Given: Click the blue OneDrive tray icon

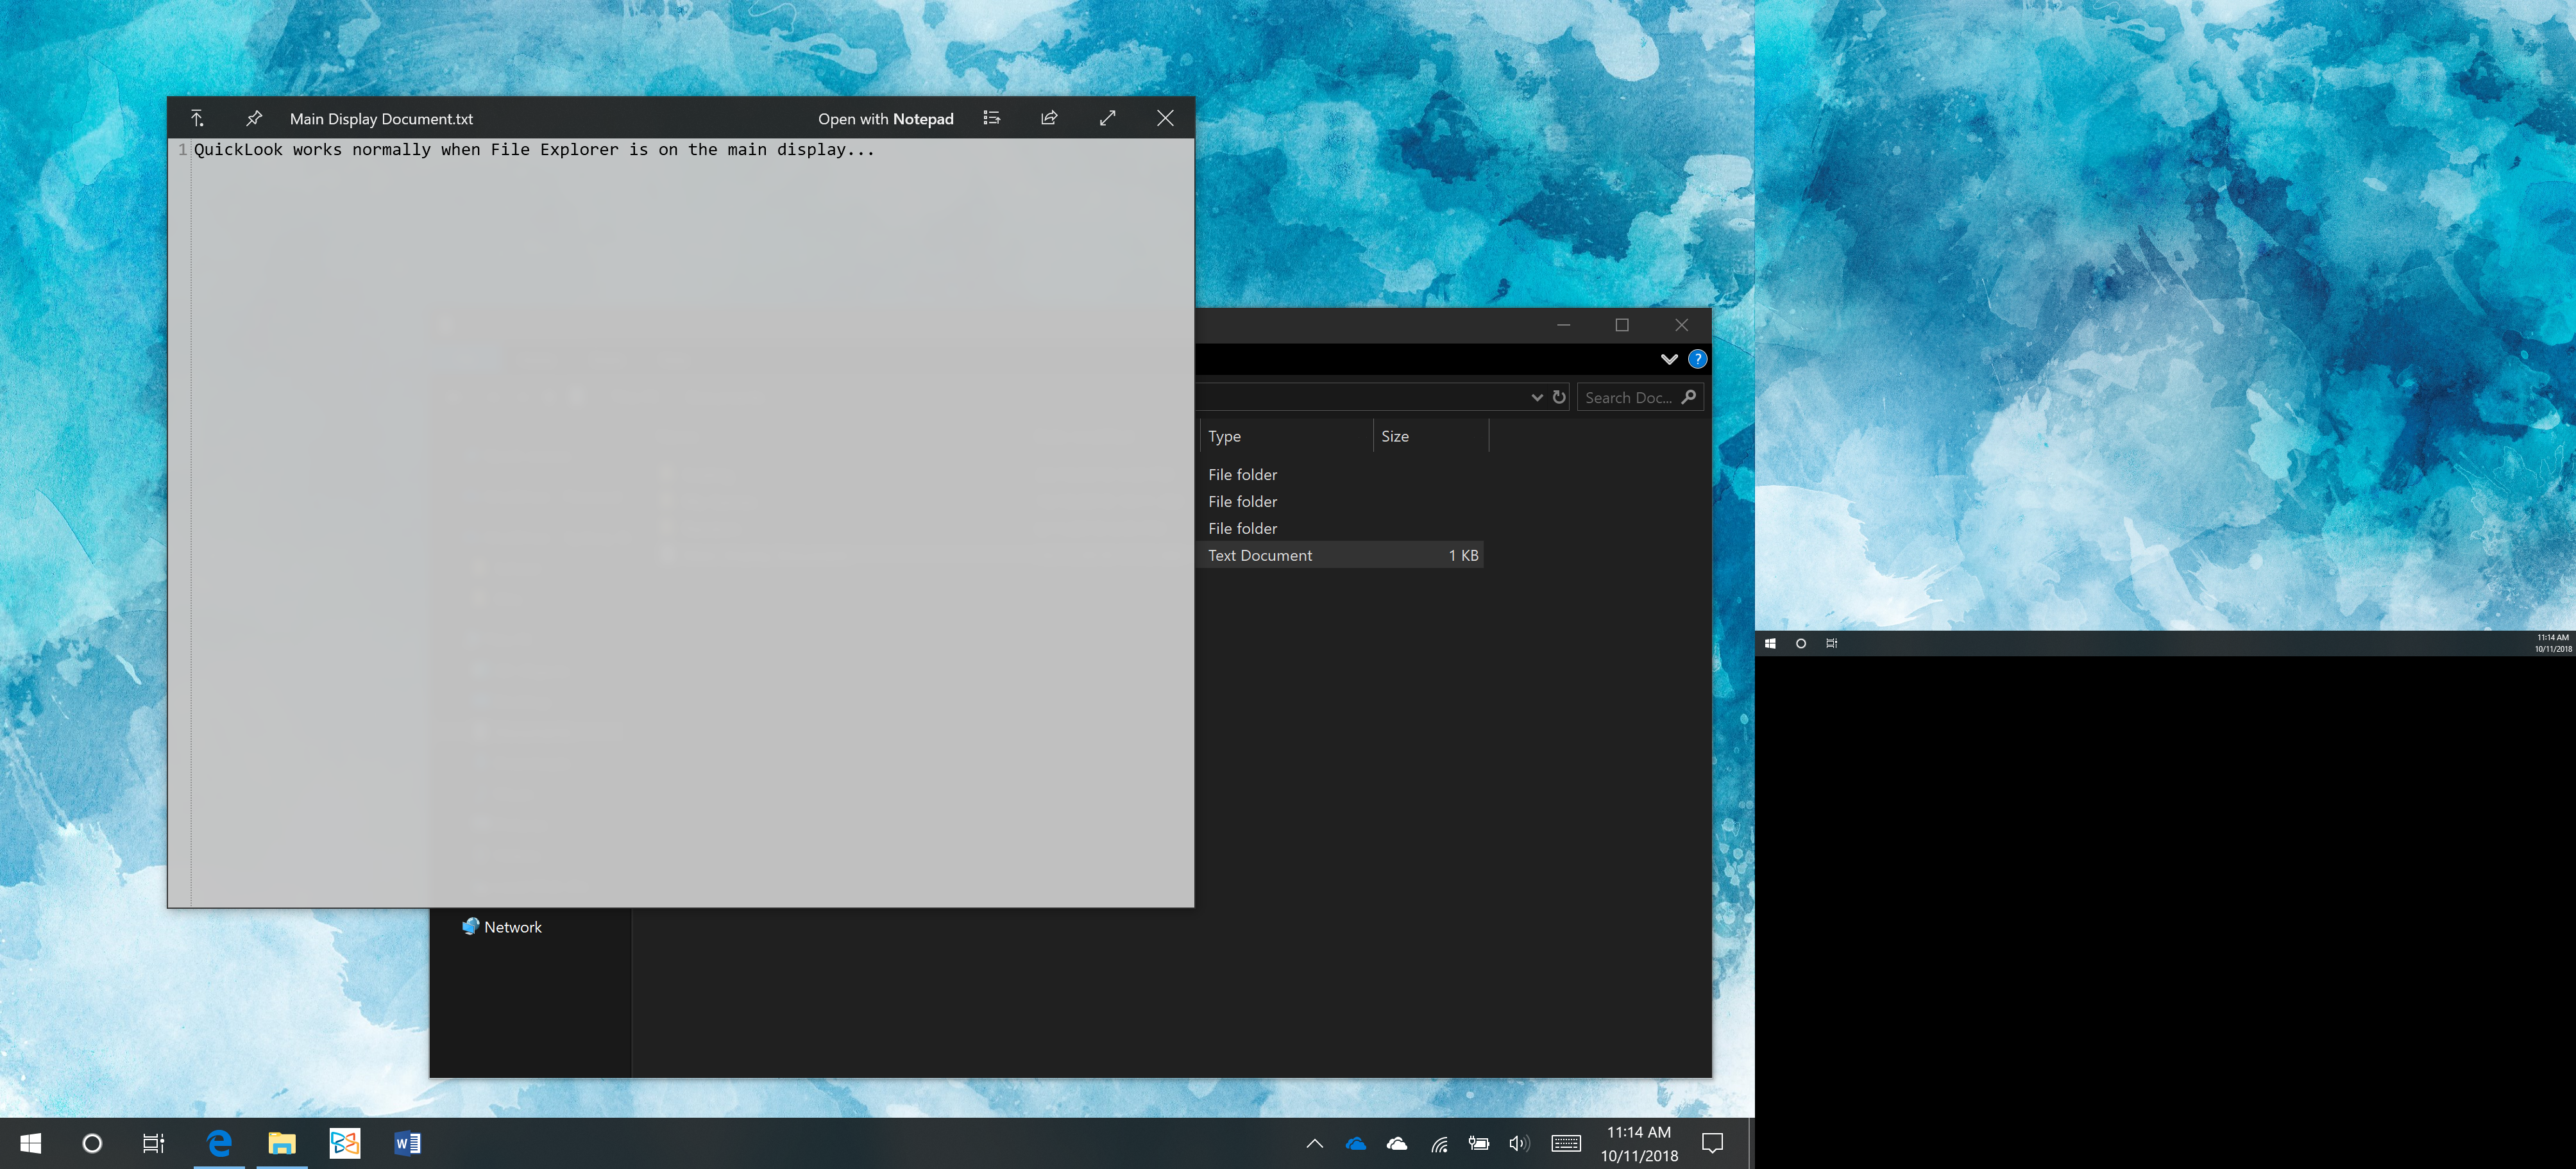Looking at the screenshot, I should [1356, 1143].
